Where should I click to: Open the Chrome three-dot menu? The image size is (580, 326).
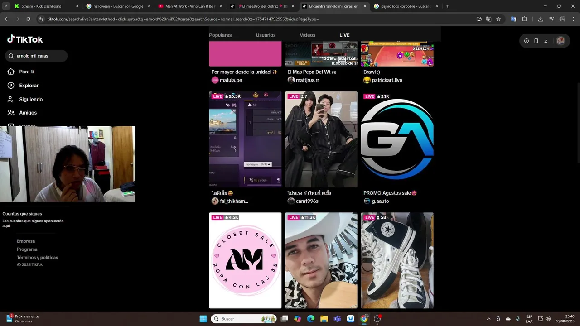tap(574, 19)
